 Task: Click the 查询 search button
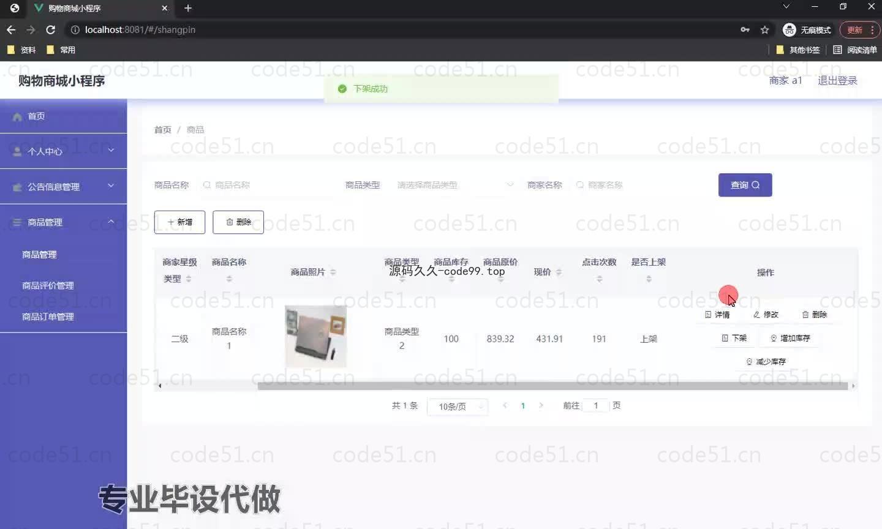pyautogui.click(x=745, y=185)
